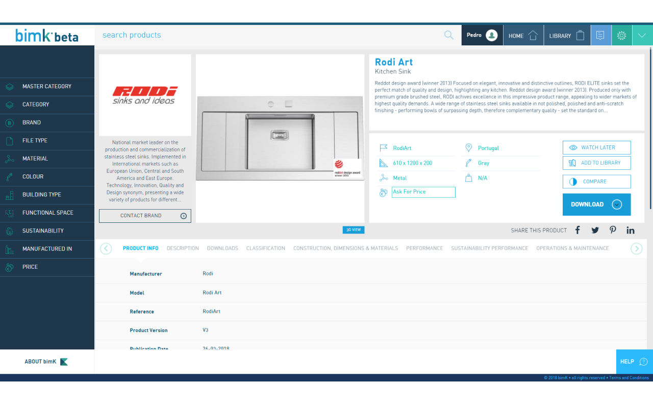Click Metal material value

click(400, 178)
